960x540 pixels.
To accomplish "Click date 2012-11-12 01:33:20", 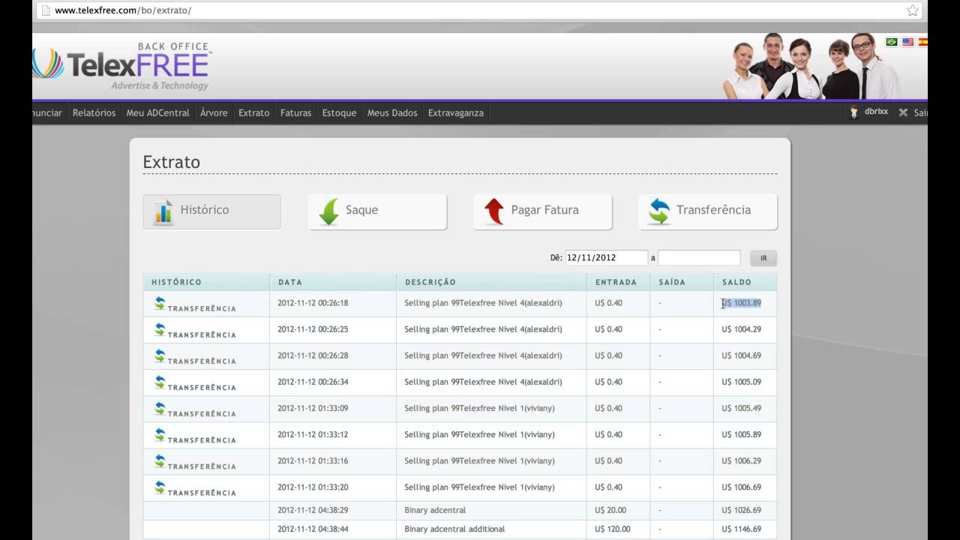I will [313, 487].
